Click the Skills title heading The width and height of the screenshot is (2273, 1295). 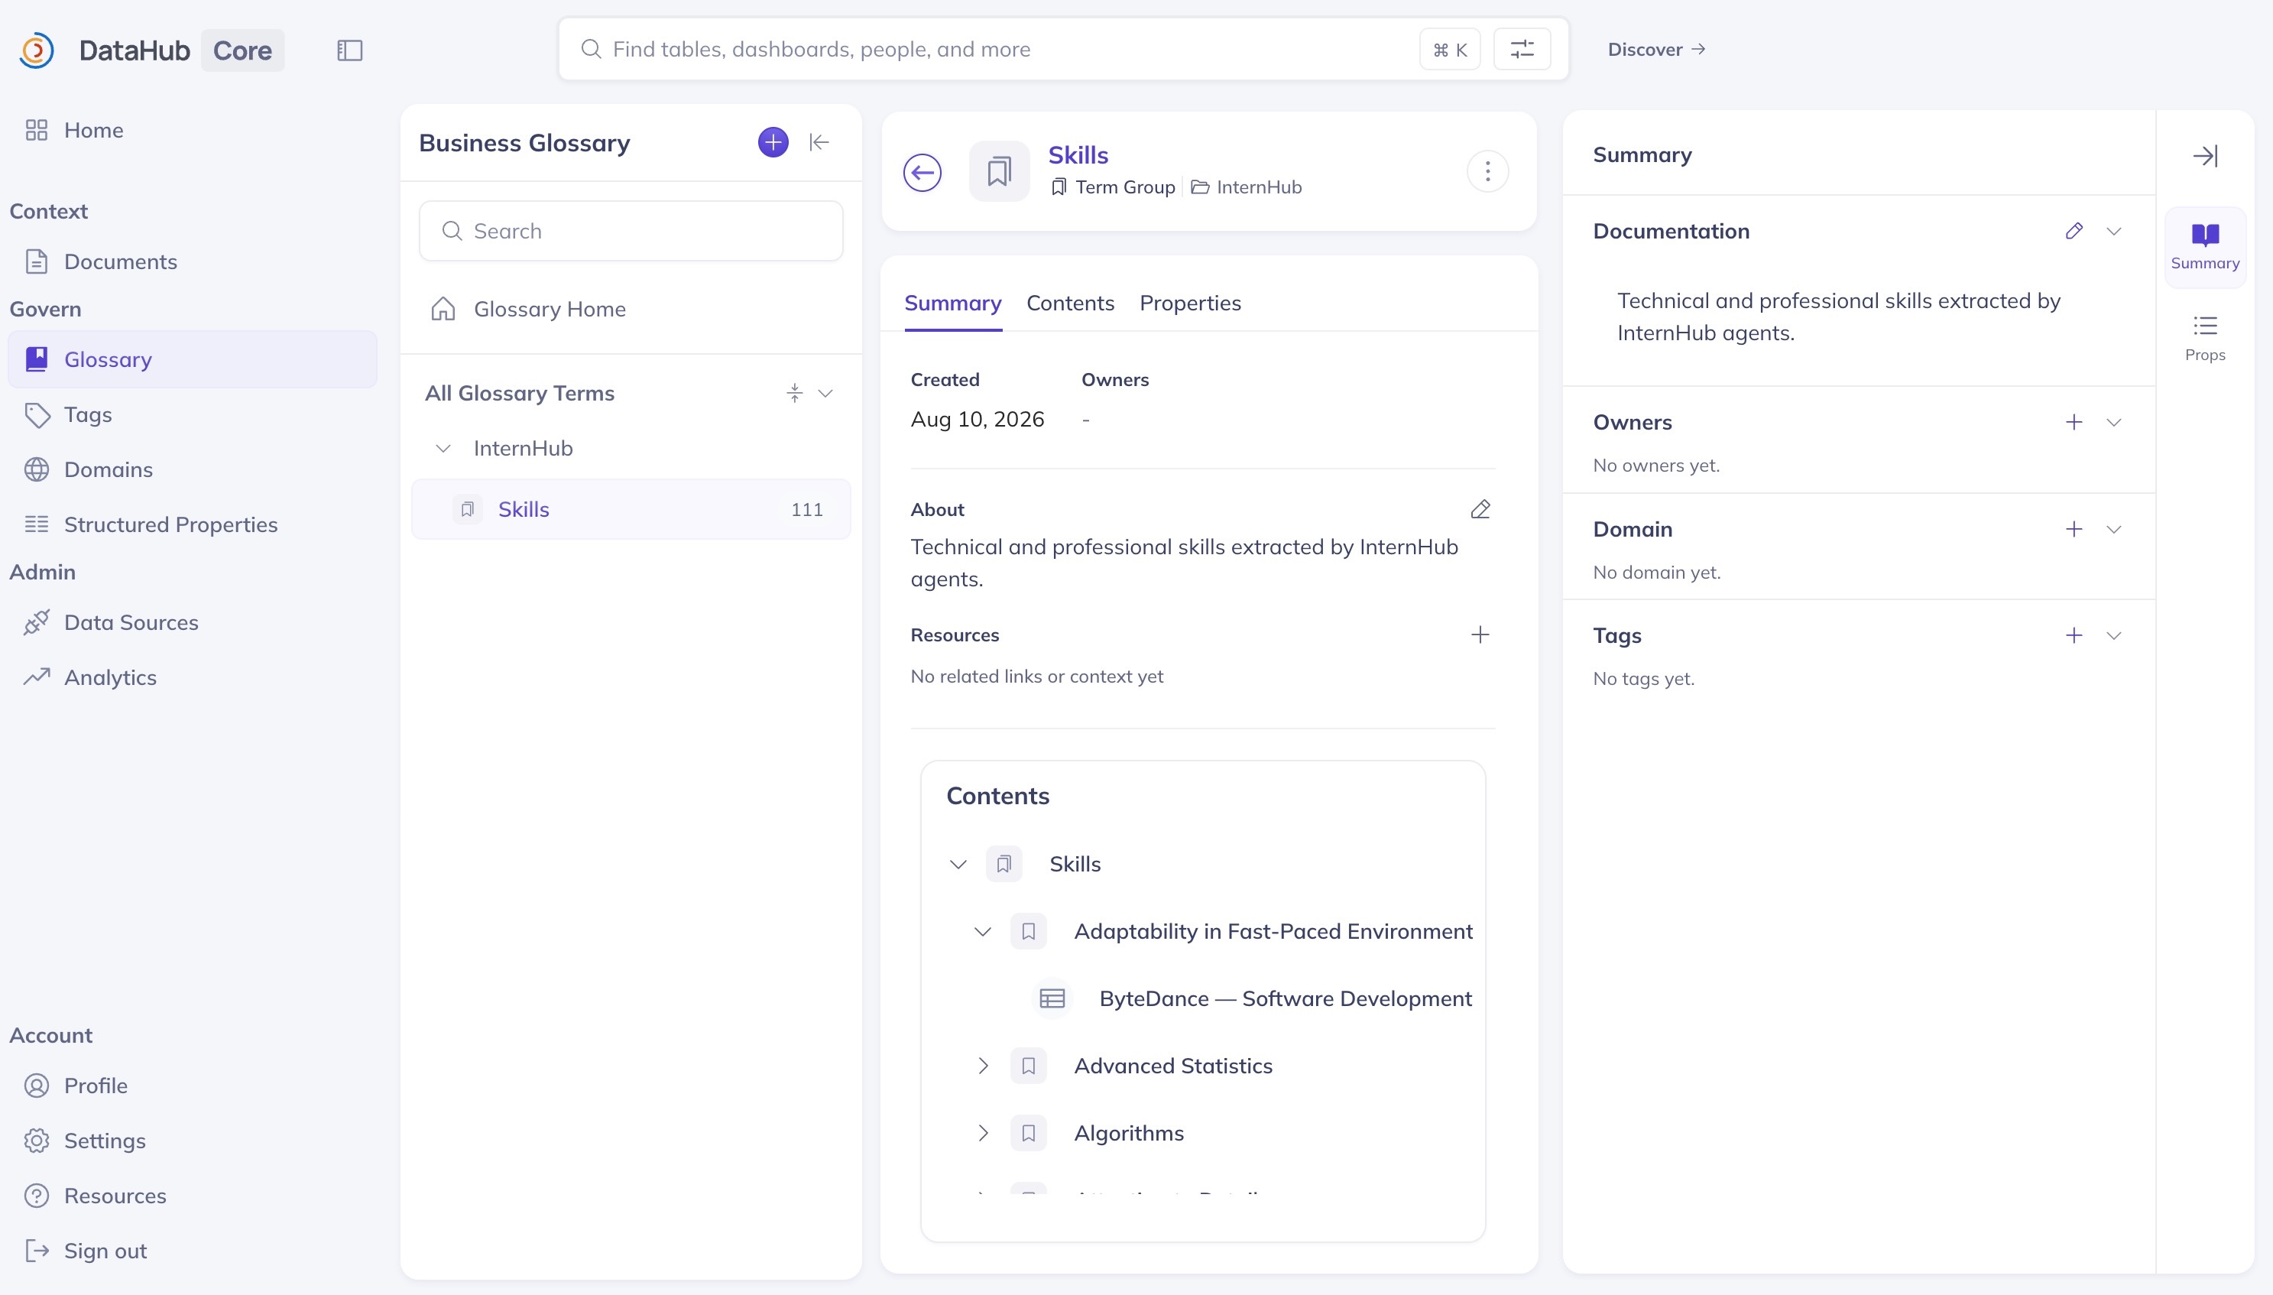pyautogui.click(x=1078, y=156)
